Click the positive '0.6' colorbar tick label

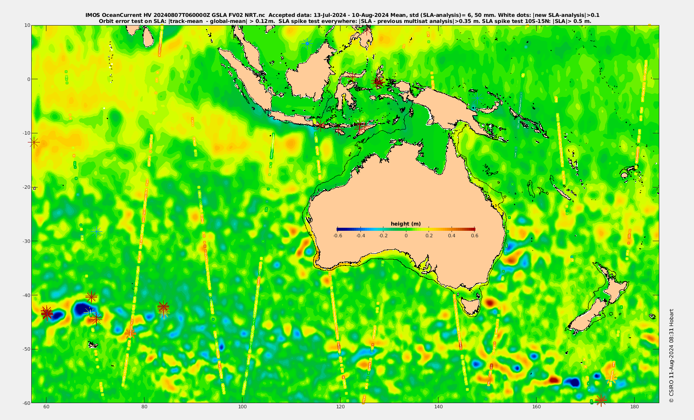[x=475, y=236]
